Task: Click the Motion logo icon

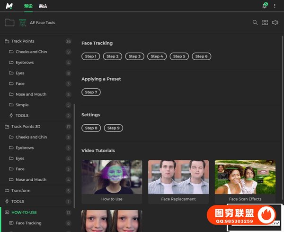Action: pos(9,6)
